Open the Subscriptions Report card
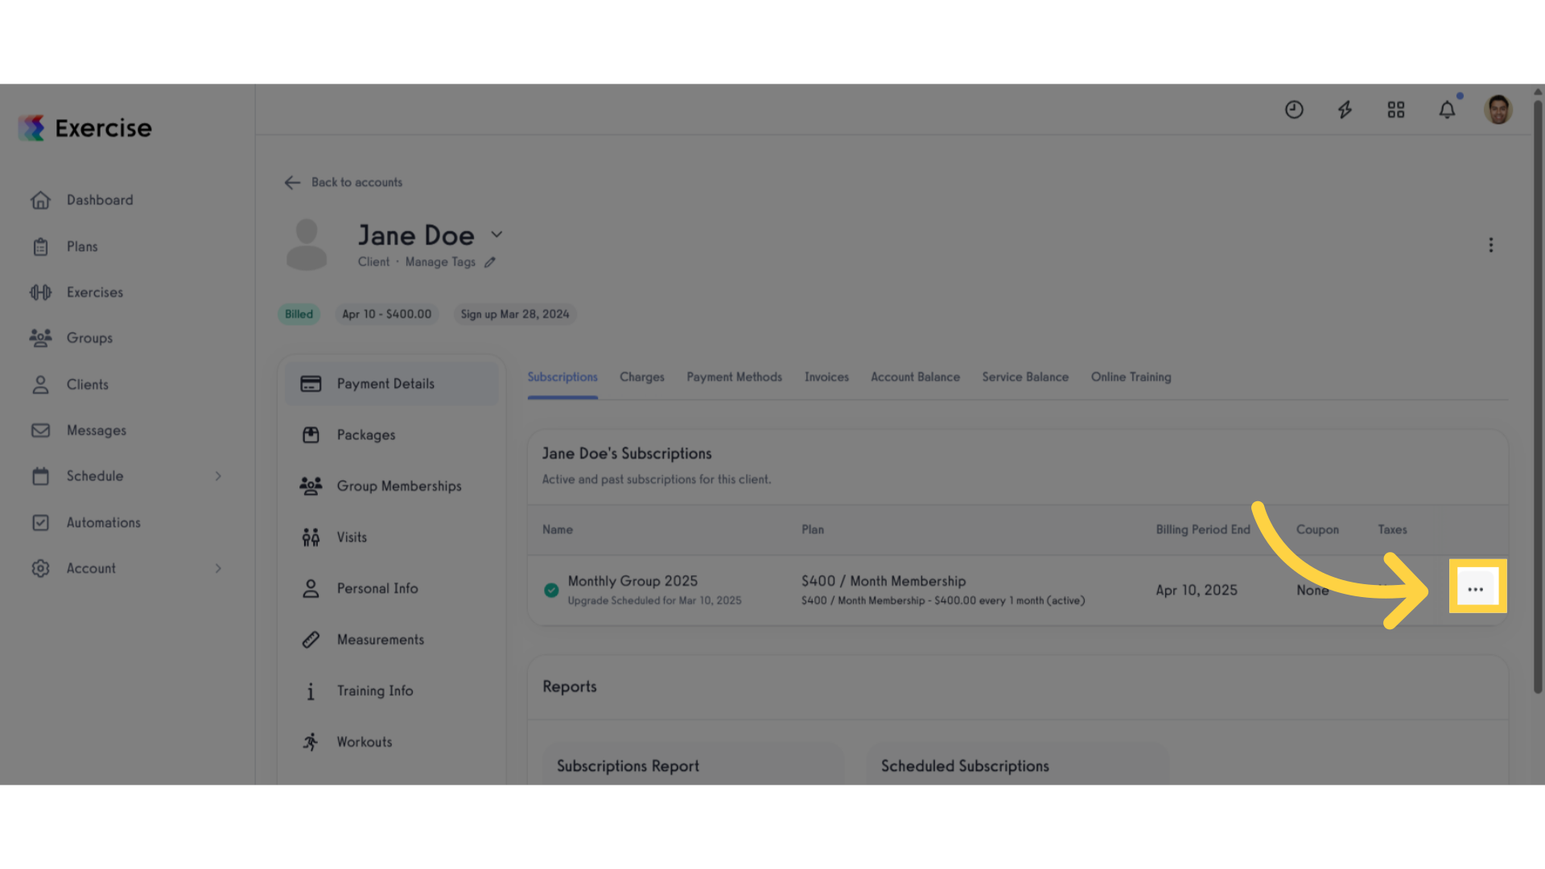The height and width of the screenshot is (869, 1545). click(x=694, y=764)
